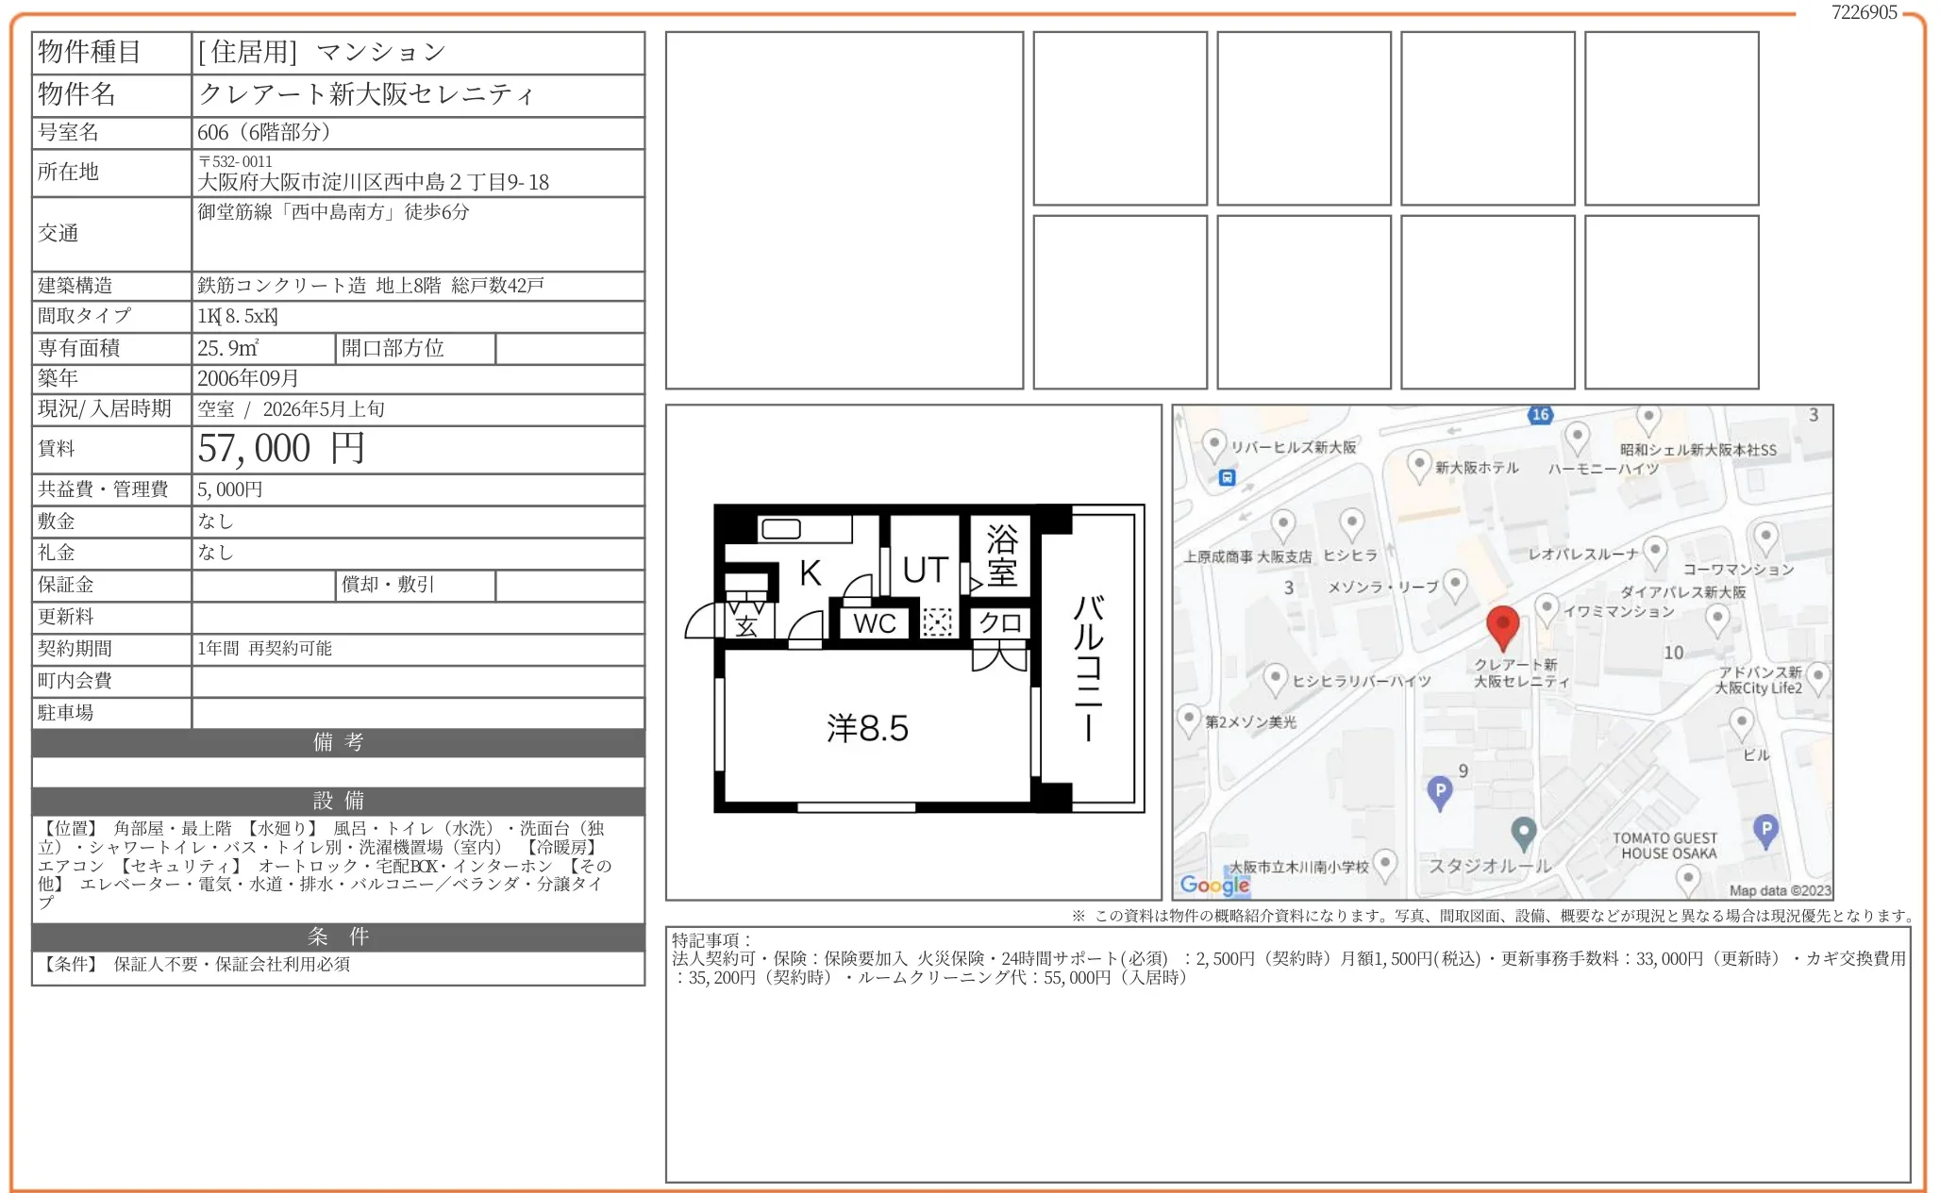Click the 57,000 円 rent value
The height and width of the screenshot is (1193, 1940).
280,449
